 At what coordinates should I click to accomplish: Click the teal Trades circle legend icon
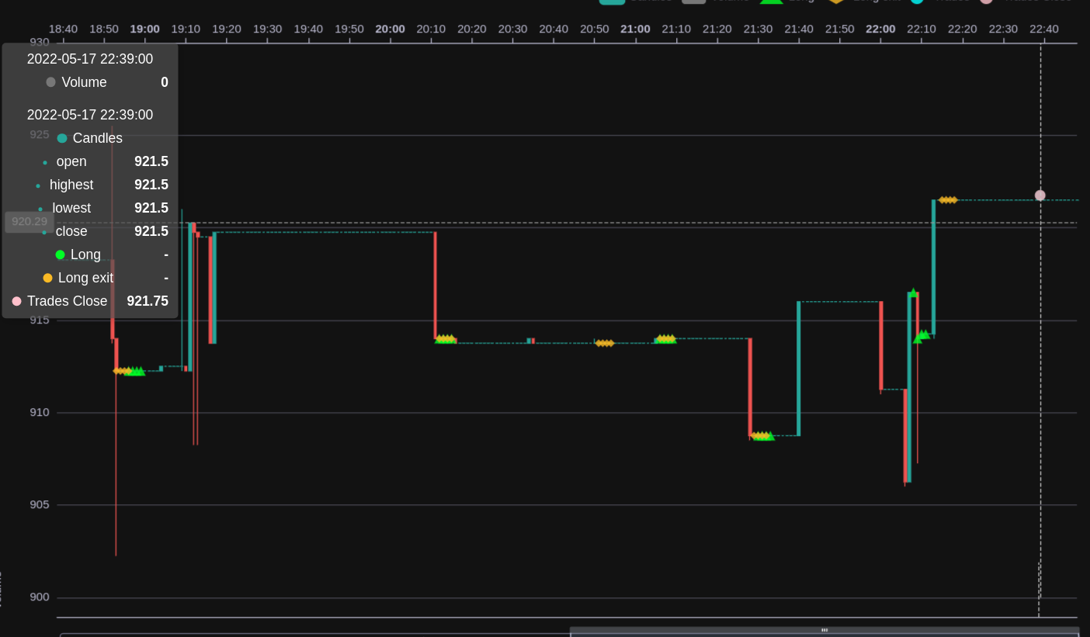918,2
